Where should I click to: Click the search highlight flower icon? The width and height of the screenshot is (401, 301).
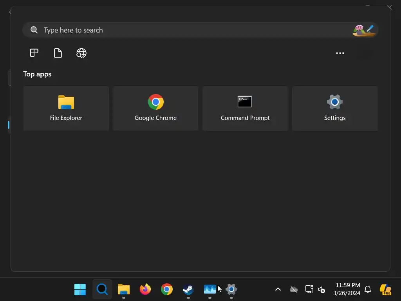[x=364, y=31]
